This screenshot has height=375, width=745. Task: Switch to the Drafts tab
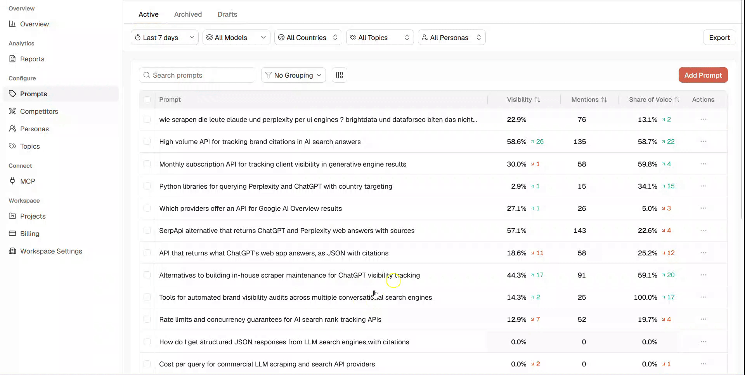[227, 14]
